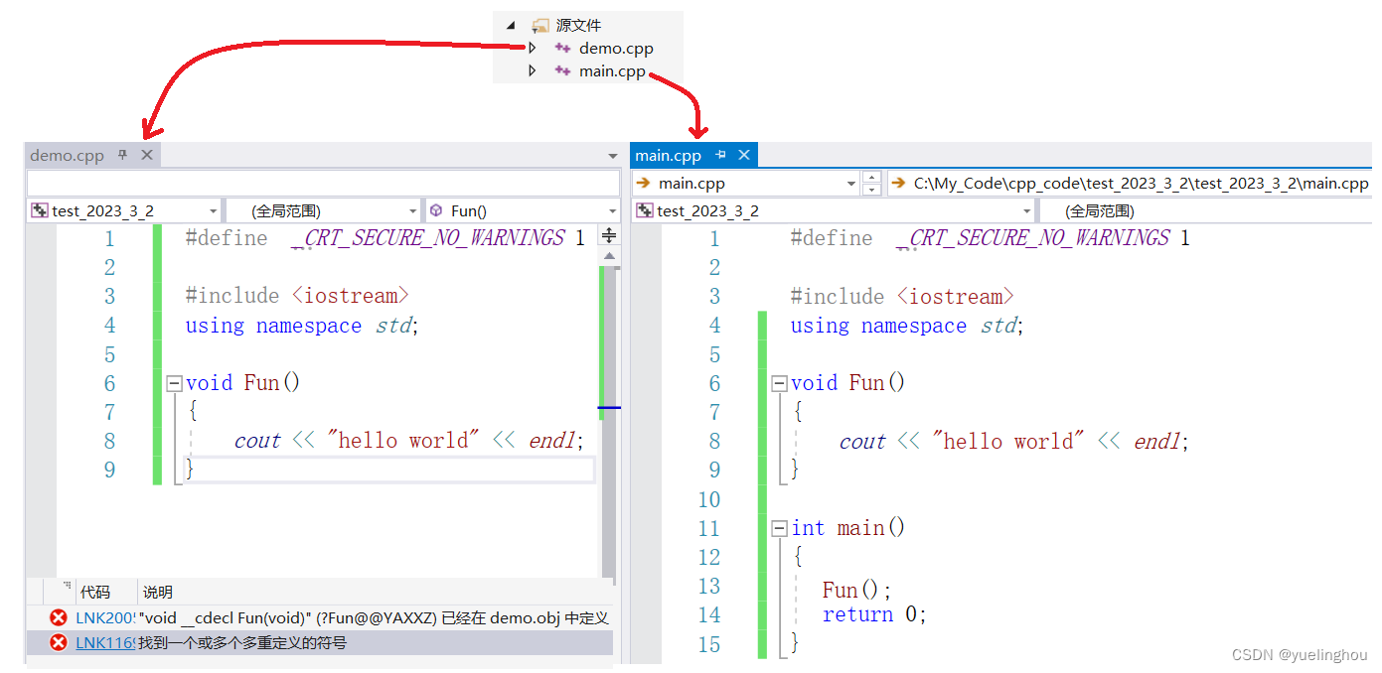
Task: Click the project icon in demo.cpp's project dropdown
Action: click(x=40, y=210)
